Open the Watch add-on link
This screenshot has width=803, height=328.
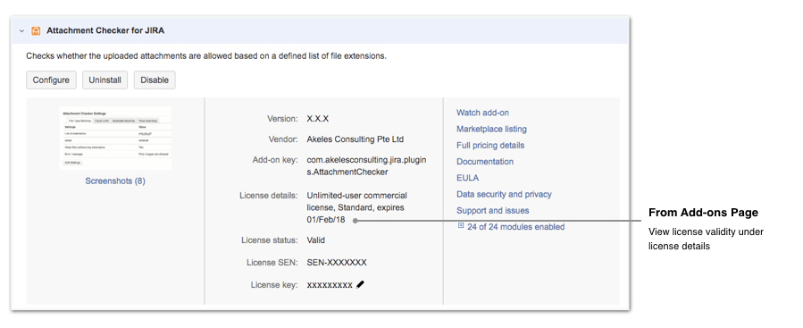[483, 113]
